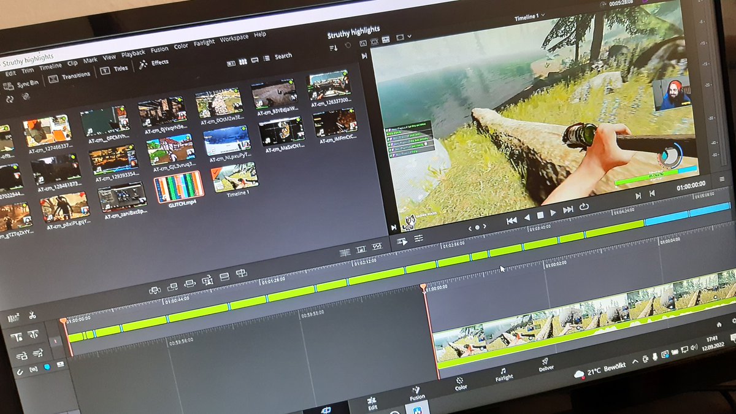736x414 pixels.
Task: Select Timeline viewer mode
Action: click(x=386, y=40)
